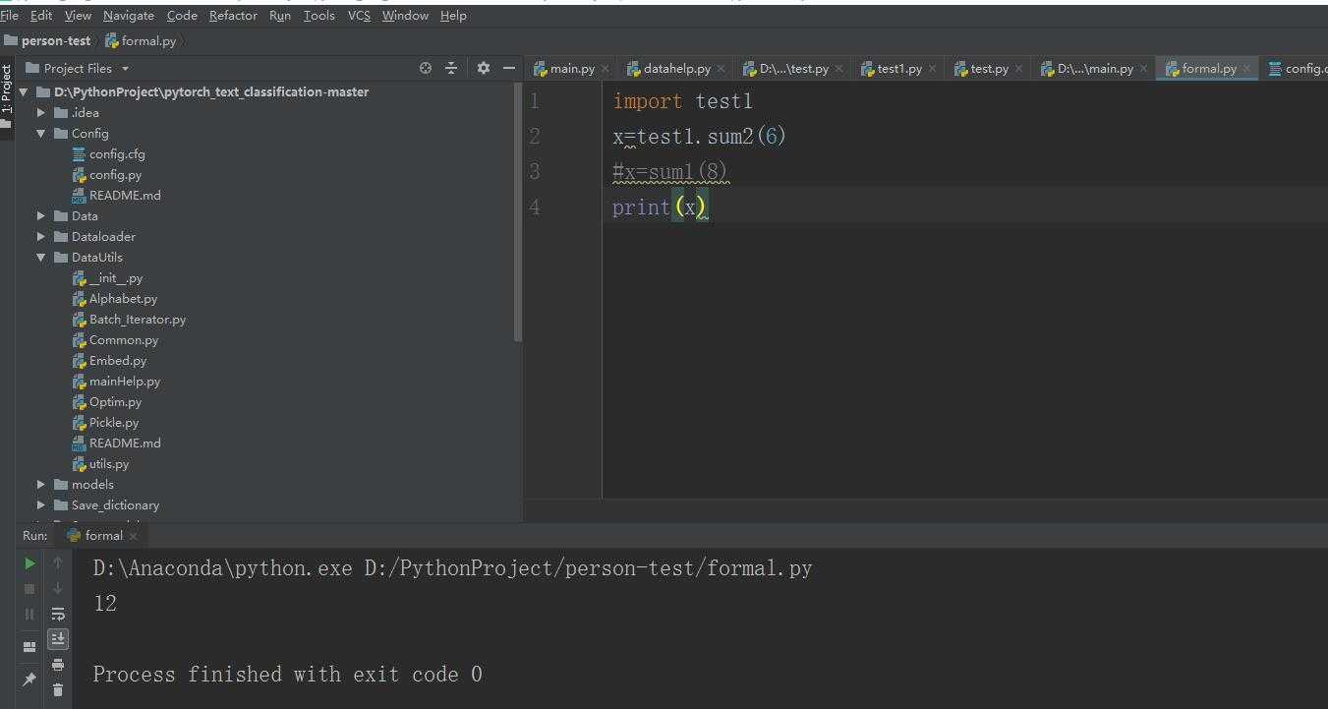Hide the Project panel with the minus icon

click(508, 68)
